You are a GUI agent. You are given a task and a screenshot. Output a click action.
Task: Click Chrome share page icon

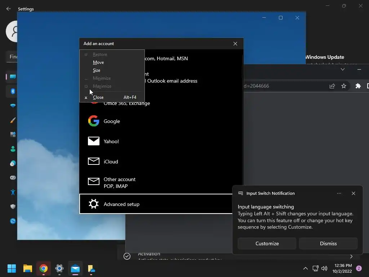point(332,86)
